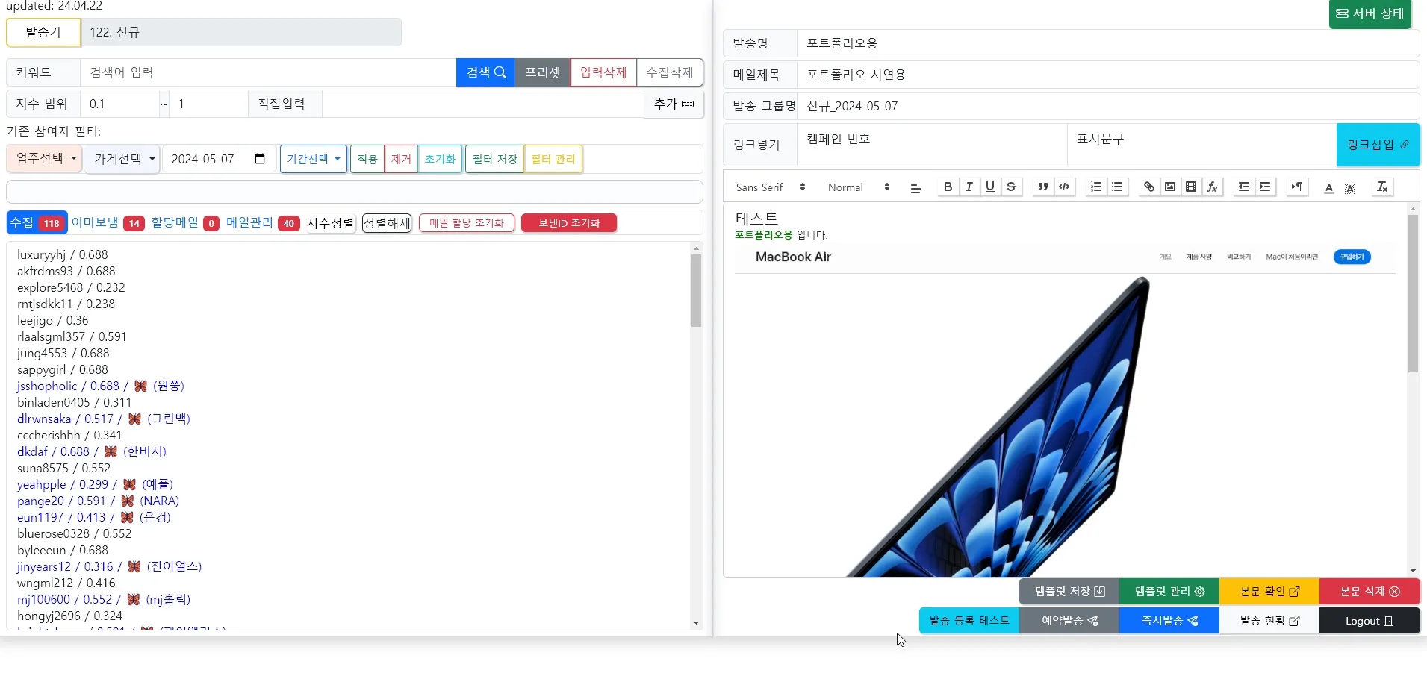Create ordered numbered list

click(1095, 187)
